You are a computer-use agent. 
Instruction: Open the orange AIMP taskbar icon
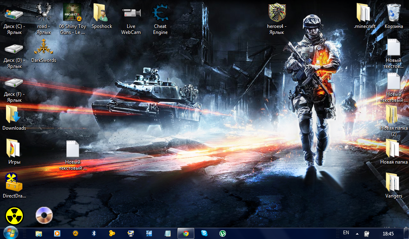76,233
